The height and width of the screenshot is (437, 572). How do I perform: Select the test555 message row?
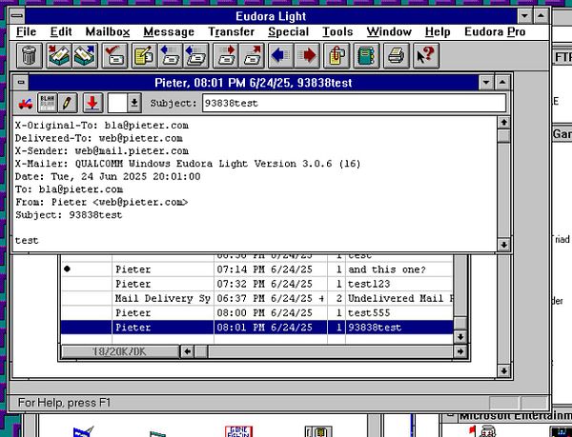coord(256,313)
